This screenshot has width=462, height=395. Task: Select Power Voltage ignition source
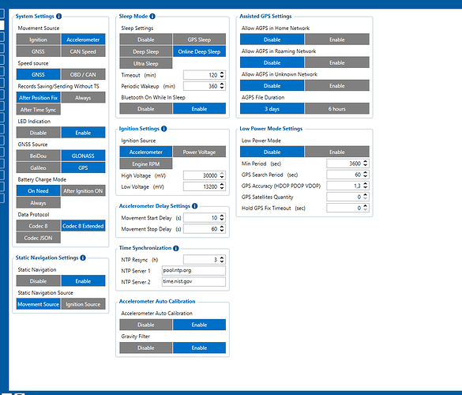coord(199,152)
